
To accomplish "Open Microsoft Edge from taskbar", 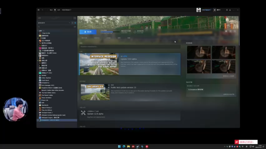I will 124,146.
